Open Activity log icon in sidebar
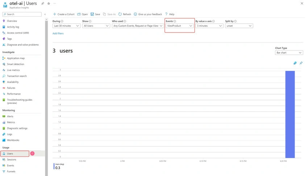 [4, 27]
